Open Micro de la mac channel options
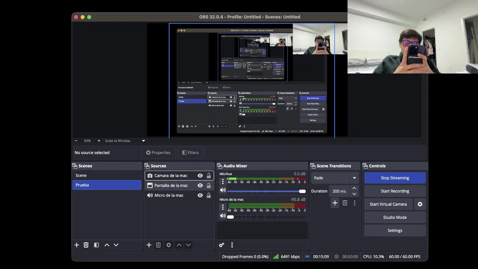478x269 pixels. coord(223,207)
